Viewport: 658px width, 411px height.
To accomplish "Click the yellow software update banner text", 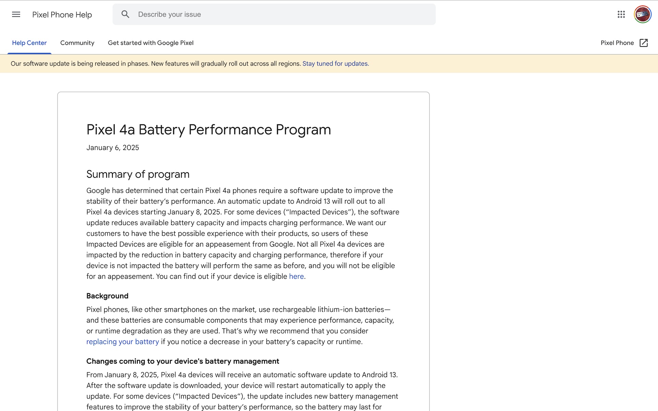I will pos(156,64).
